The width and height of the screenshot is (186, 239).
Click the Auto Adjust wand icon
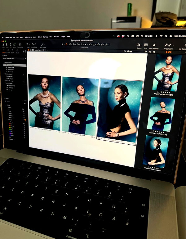click(x=42, y=44)
